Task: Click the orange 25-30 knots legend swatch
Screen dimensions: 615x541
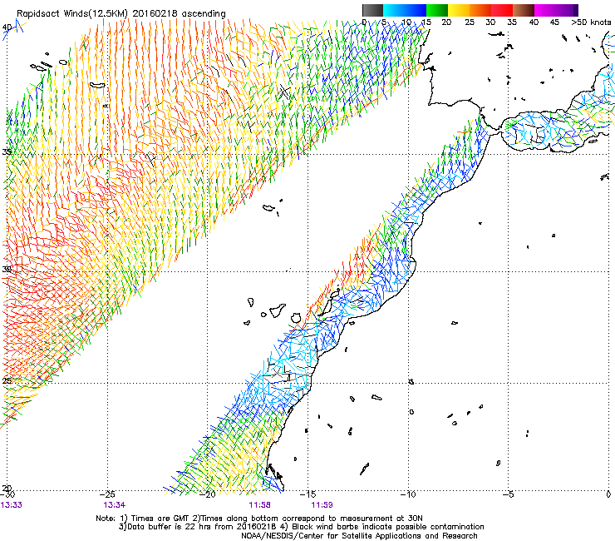Action: click(480, 10)
